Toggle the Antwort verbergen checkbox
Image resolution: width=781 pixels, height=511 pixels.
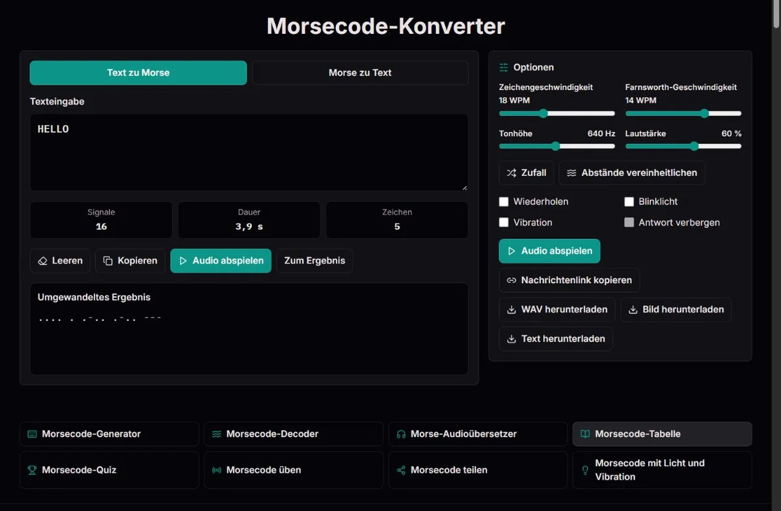tap(629, 223)
